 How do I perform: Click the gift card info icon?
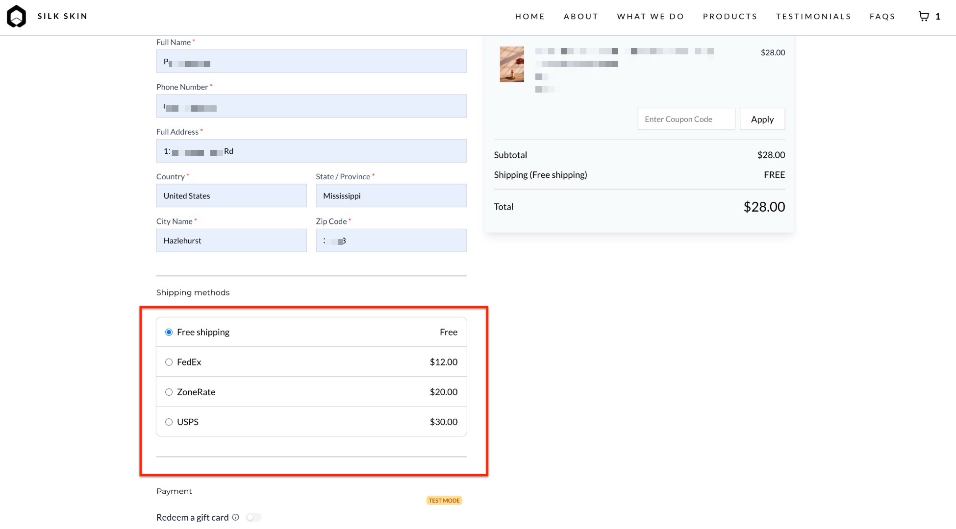tap(236, 517)
